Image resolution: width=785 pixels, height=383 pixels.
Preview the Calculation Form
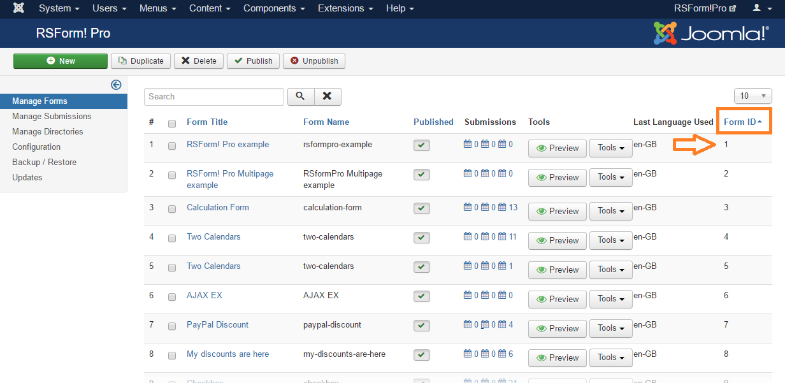(x=558, y=211)
